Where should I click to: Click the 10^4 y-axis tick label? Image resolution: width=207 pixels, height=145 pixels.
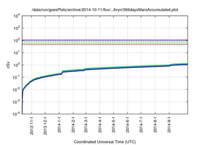point(16,16)
